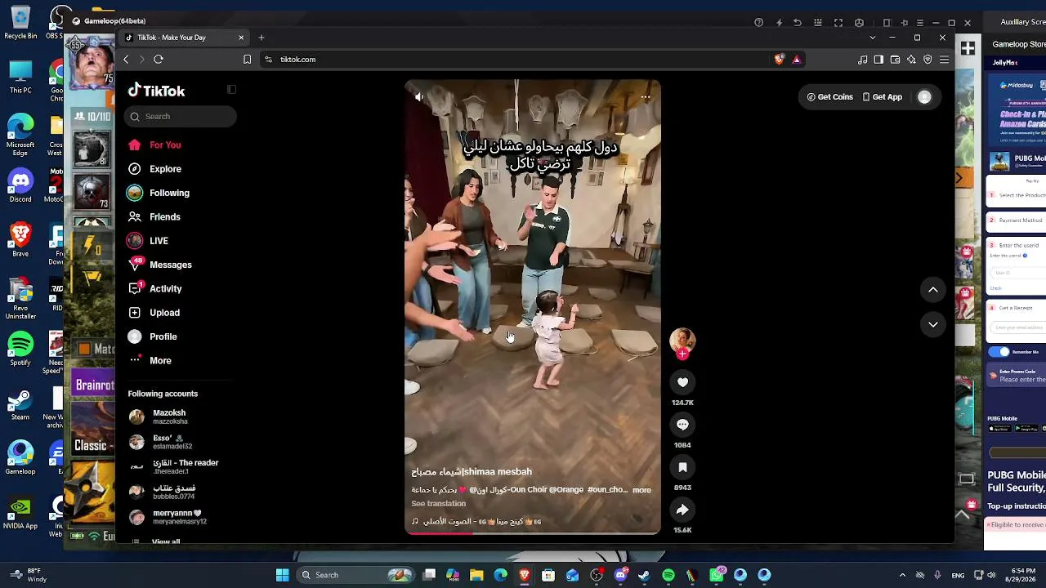Click the TikTok logo
This screenshot has width=1046, height=588.
pyautogui.click(x=156, y=91)
